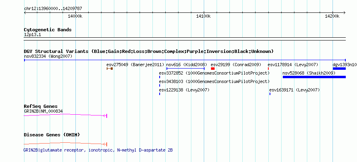Click the RefSeq Genes track title
The height and width of the screenshot is (162, 357).
(x=41, y=106)
